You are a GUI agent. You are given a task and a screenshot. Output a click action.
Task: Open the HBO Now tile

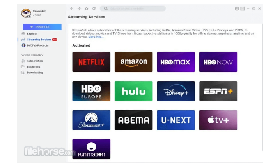218,62
